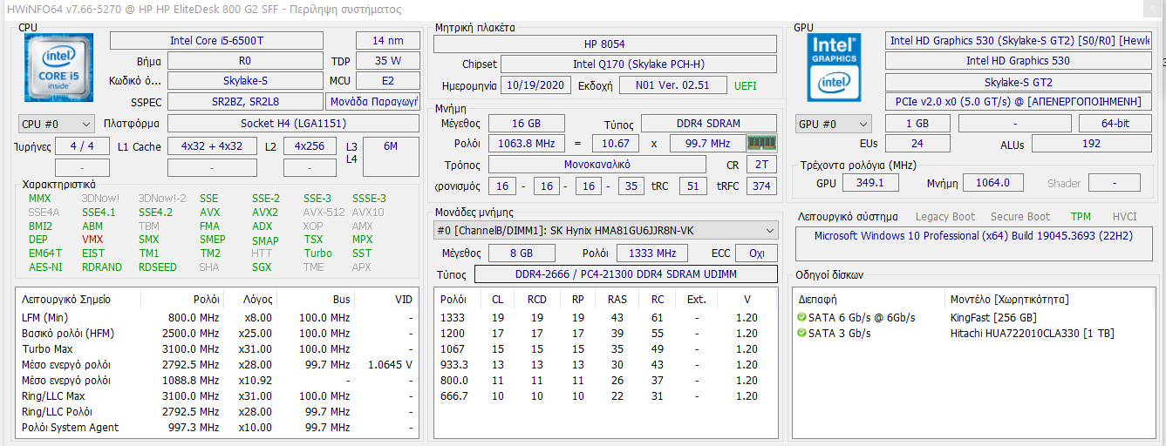
Task: Click the red VMX feature label
Action: click(92, 240)
